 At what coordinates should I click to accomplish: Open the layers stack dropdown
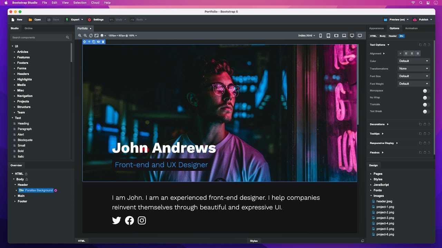103,35
